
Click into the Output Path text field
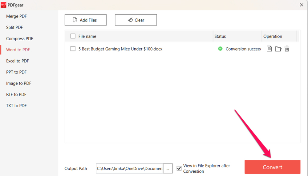click(129, 169)
